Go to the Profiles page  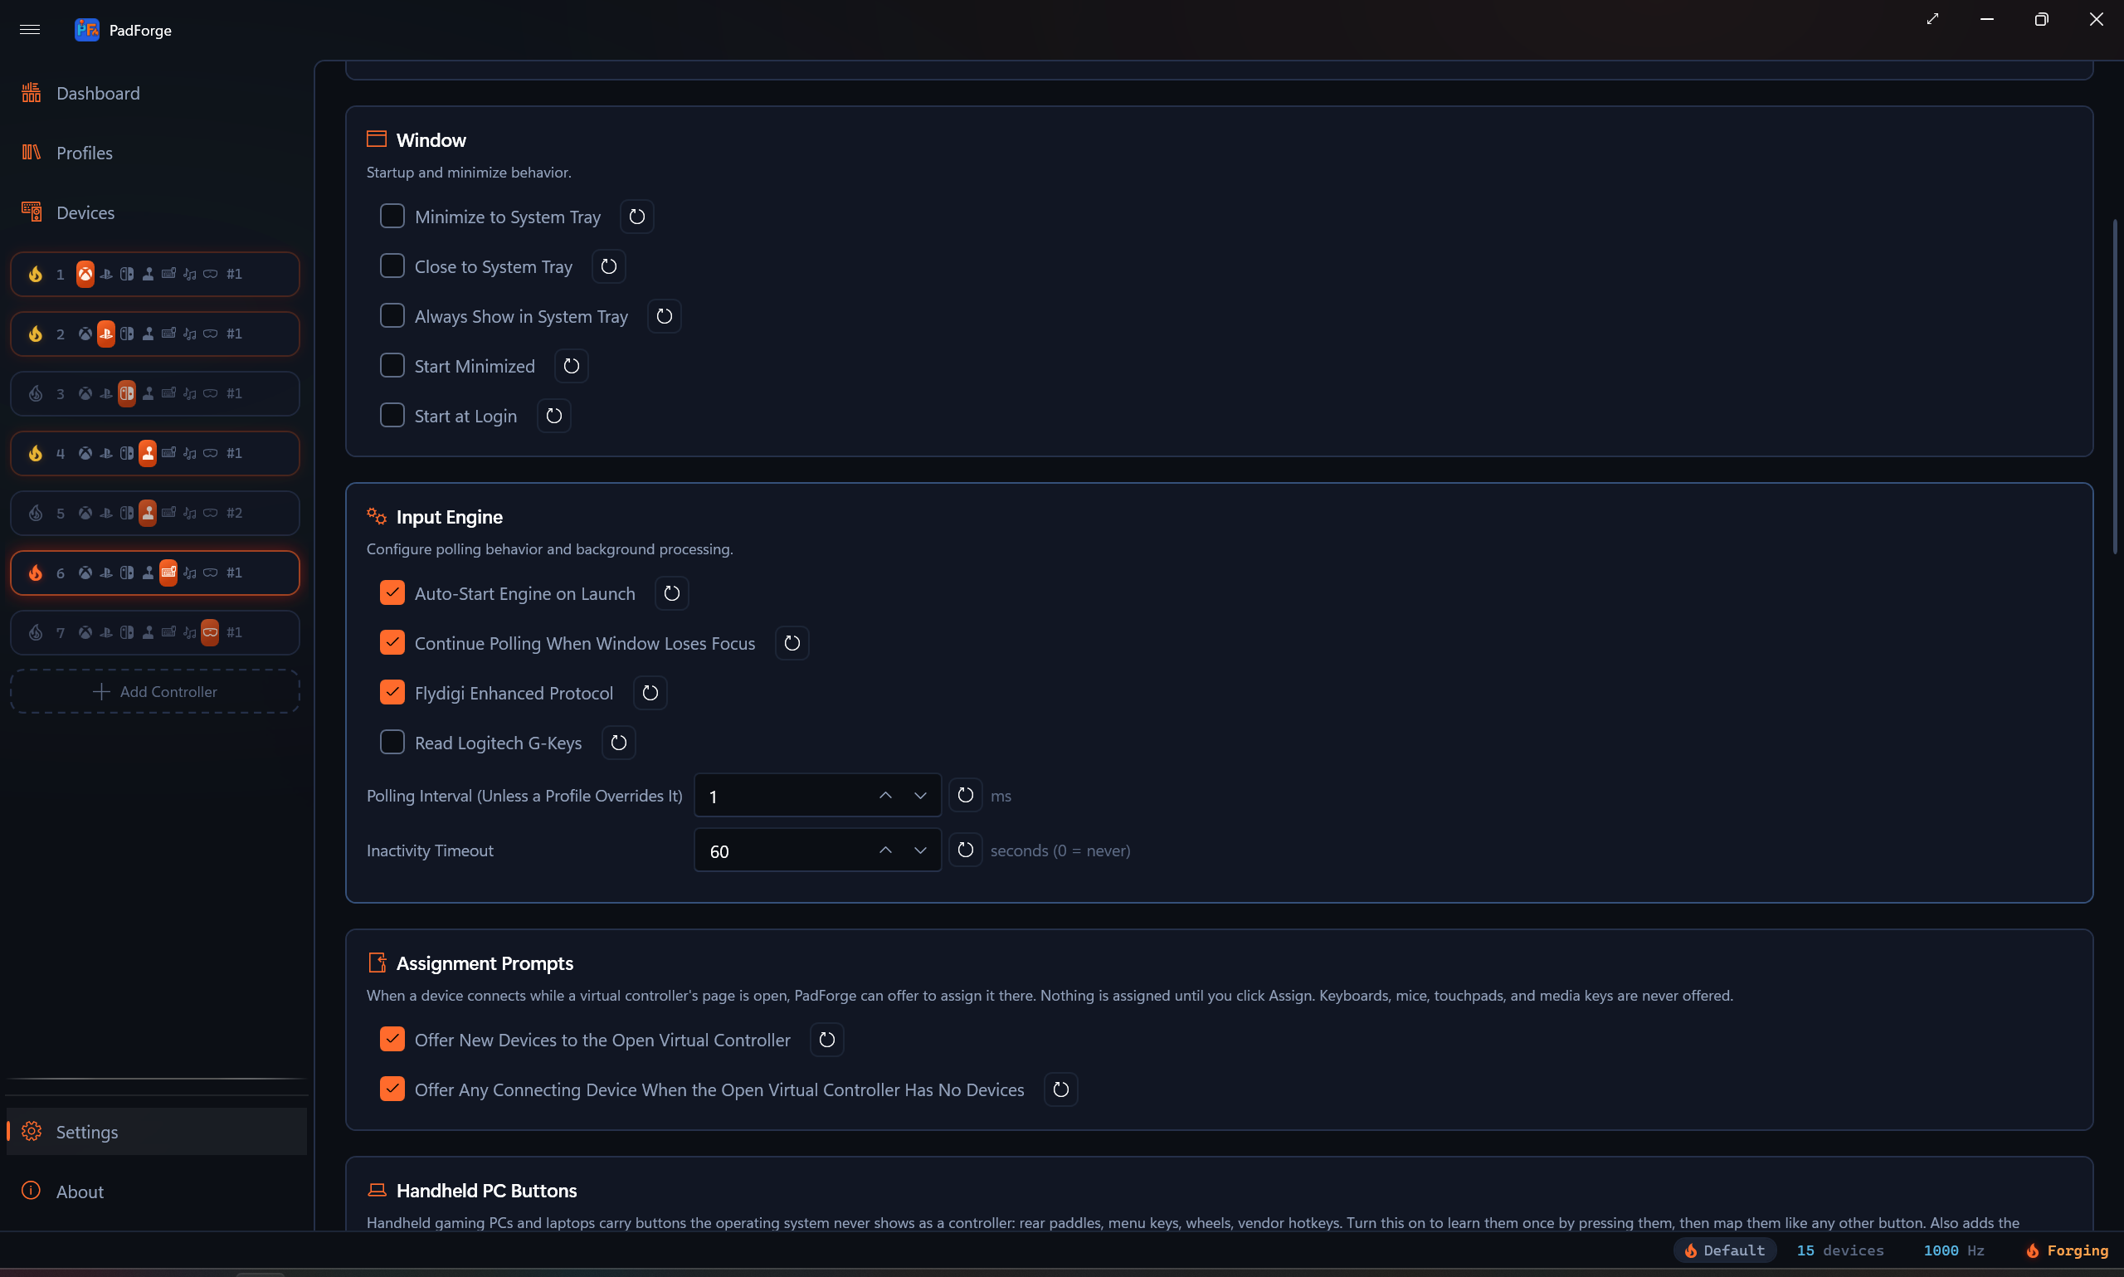[157, 154]
